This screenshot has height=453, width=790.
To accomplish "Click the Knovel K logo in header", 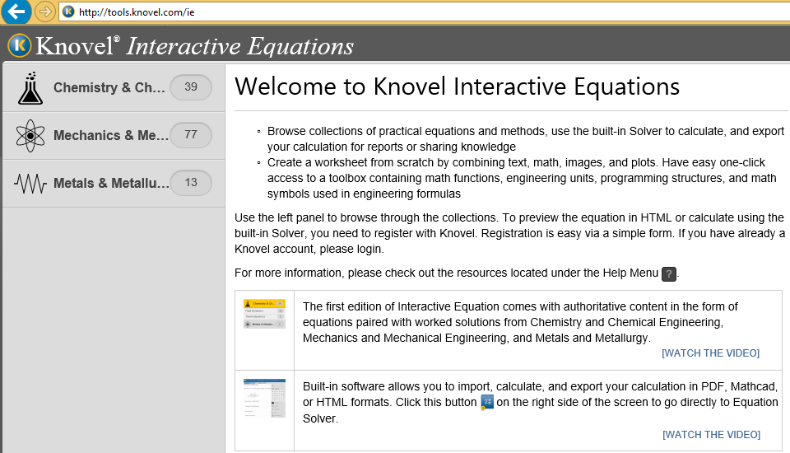I will (x=20, y=45).
